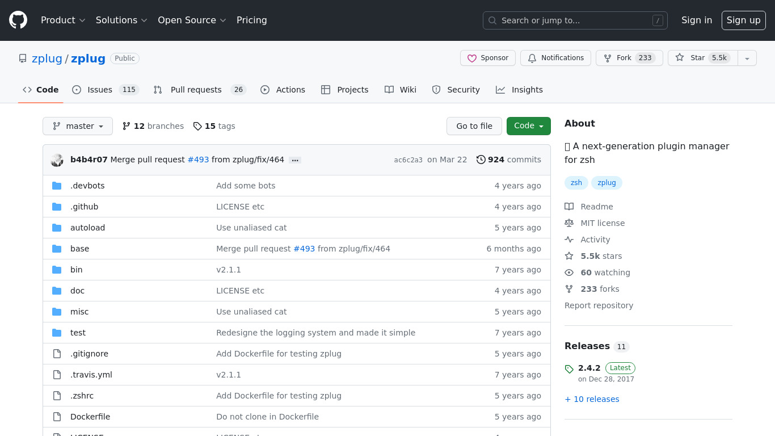Click the GitHub Octocat logo
The width and height of the screenshot is (775, 436).
pos(18,20)
